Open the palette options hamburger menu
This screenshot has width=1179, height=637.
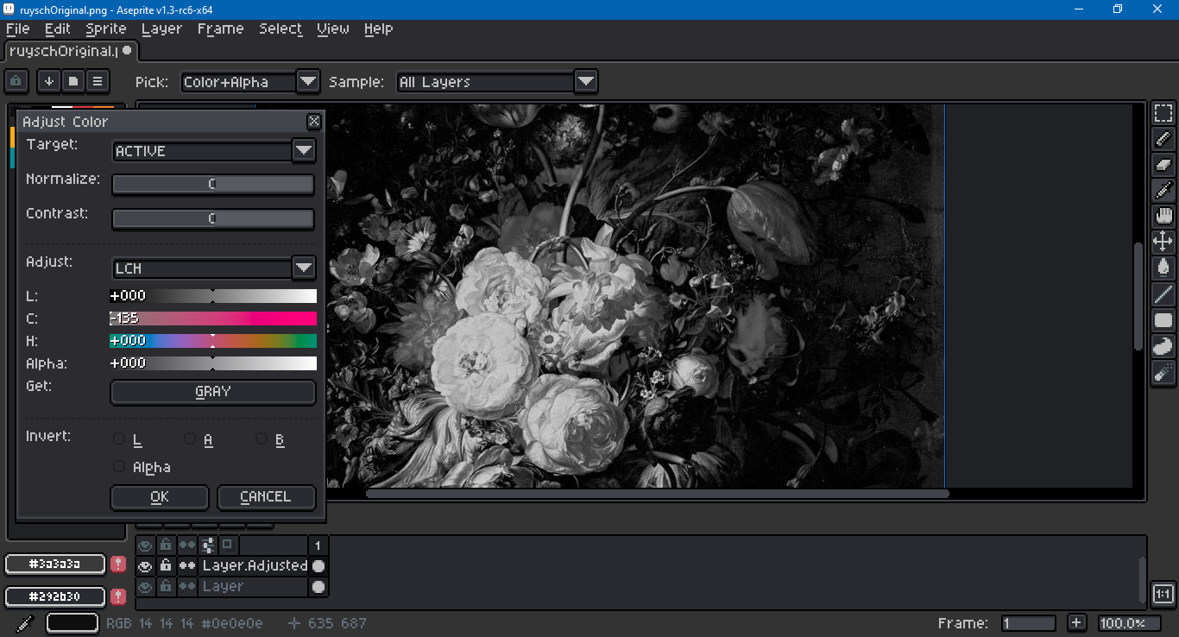pos(98,81)
